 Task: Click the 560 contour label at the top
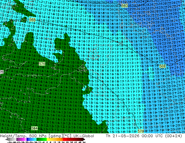(125, 6)
